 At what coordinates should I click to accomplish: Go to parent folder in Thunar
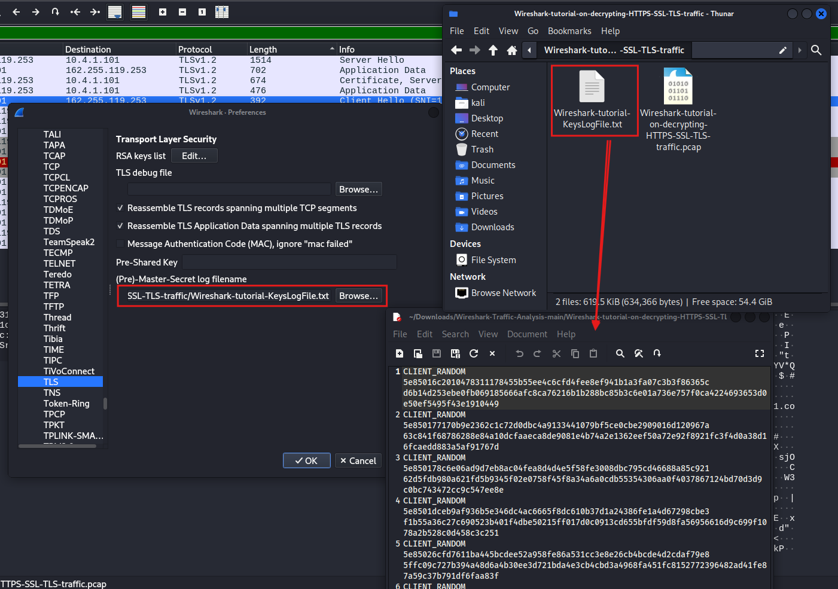tap(493, 50)
